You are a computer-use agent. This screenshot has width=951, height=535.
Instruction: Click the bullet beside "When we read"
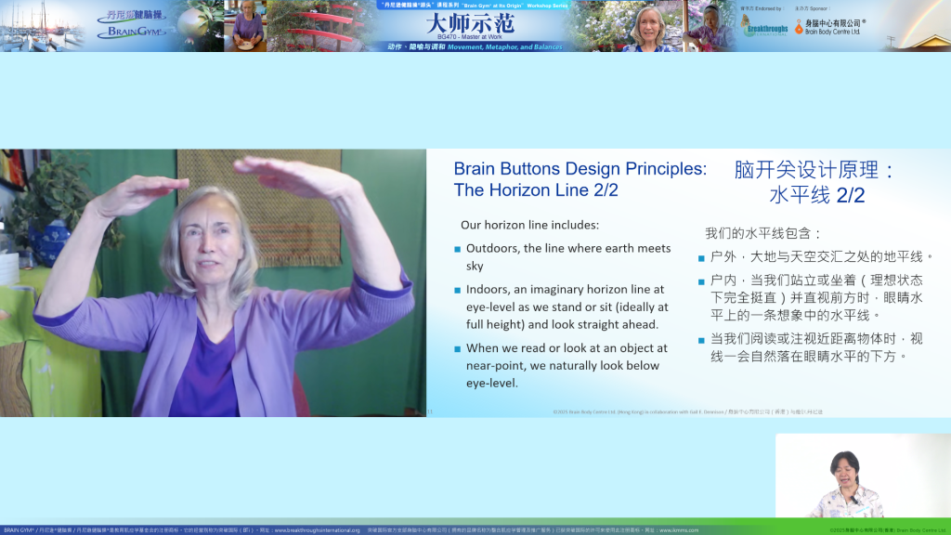pos(457,349)
